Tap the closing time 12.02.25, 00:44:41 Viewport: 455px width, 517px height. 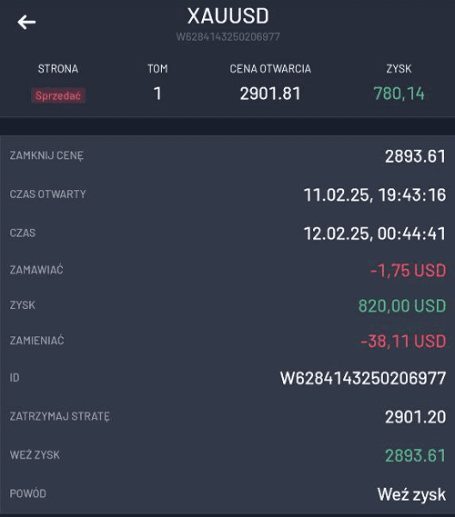[375, 234]
